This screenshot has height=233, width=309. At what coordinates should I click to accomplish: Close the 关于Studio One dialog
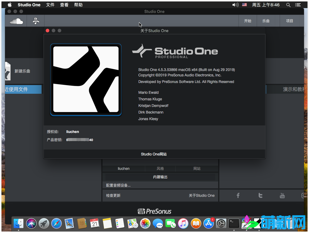48,31
